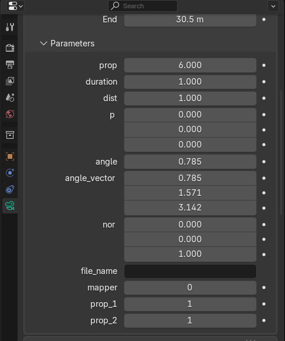
Task: Open the Object properties tab icon
Action: [x=10, y=156]
